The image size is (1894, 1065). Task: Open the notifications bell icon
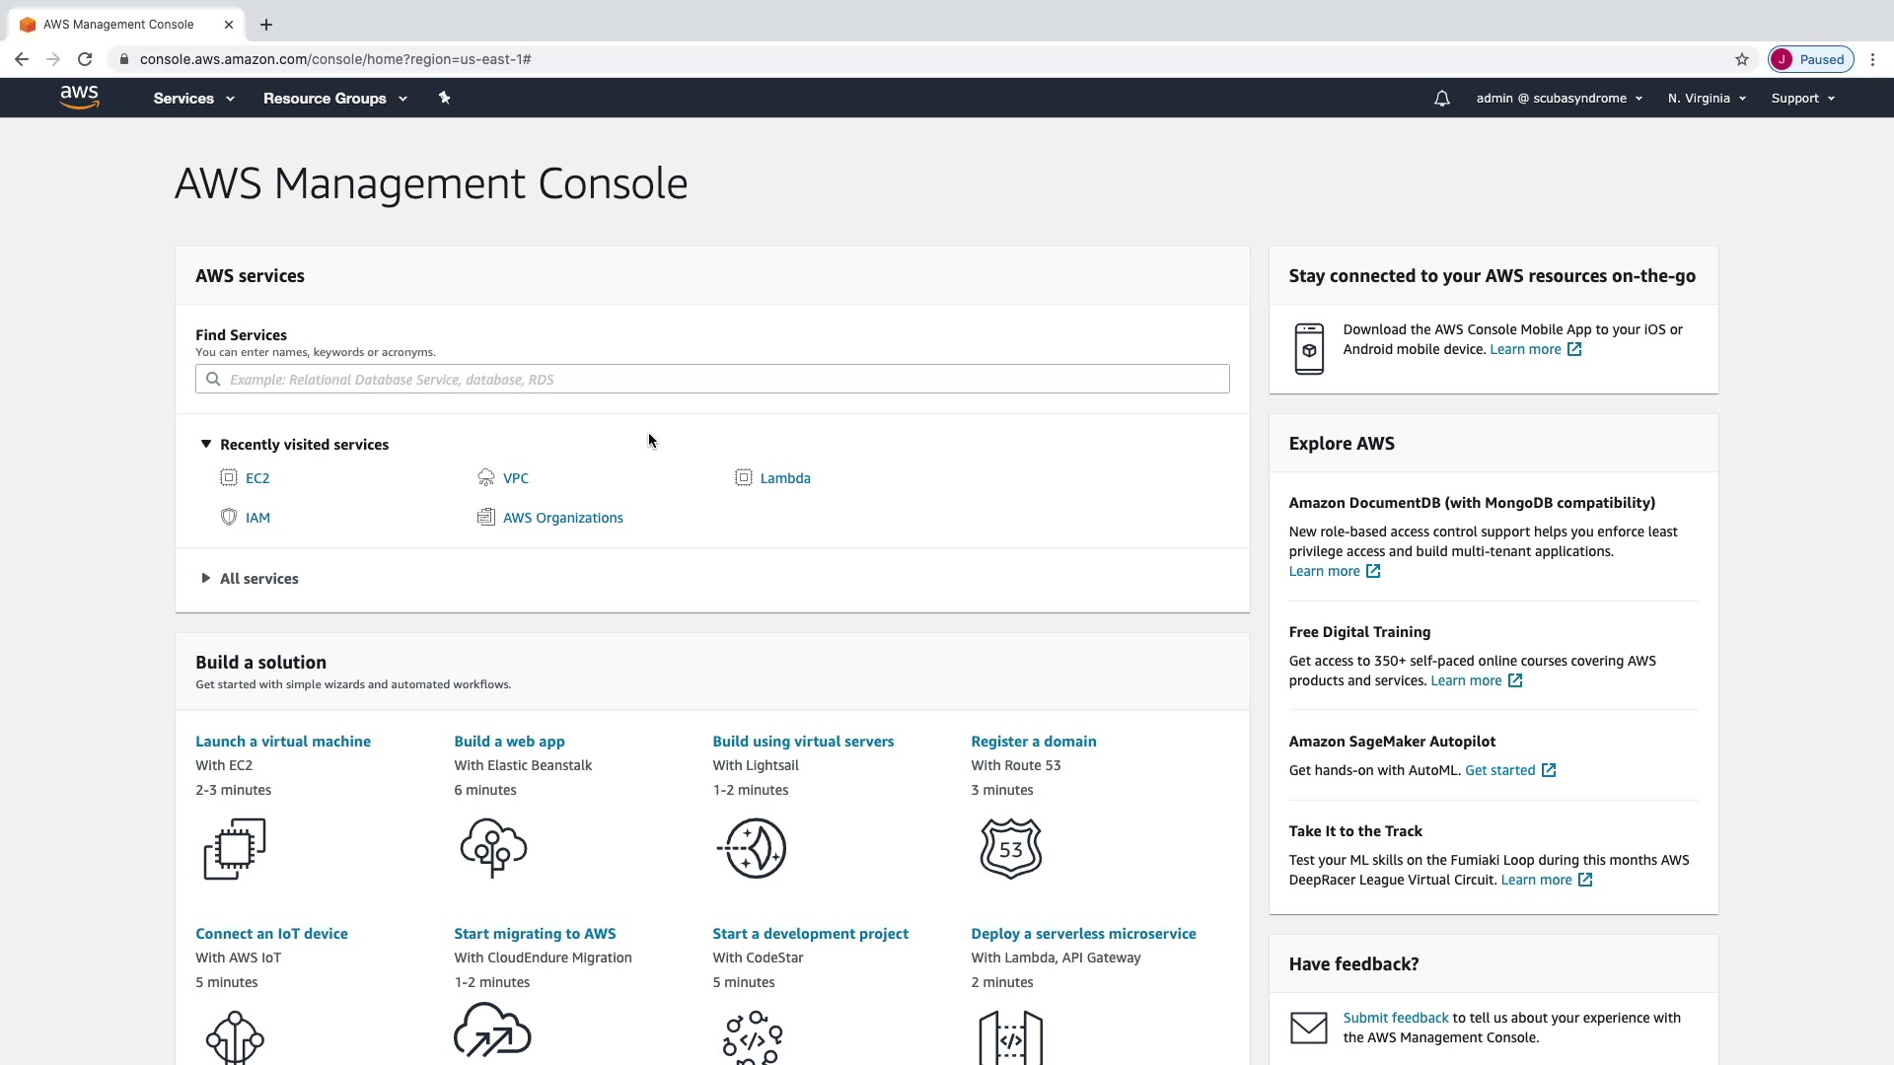tap(1441, 99)
